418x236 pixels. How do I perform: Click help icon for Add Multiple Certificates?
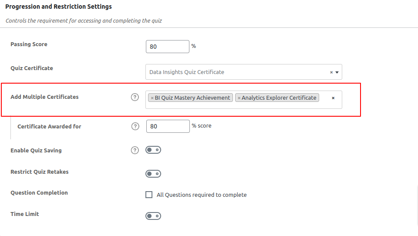(x=135, y=97)
